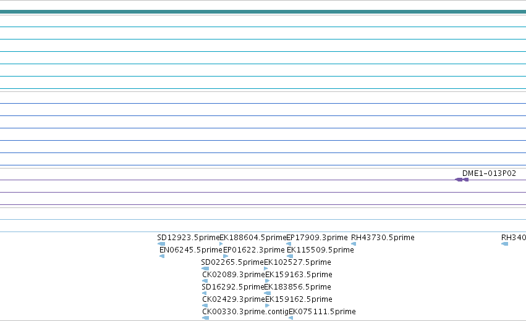Click the EP17909.3prime label
526x321 pixels.
317,238
